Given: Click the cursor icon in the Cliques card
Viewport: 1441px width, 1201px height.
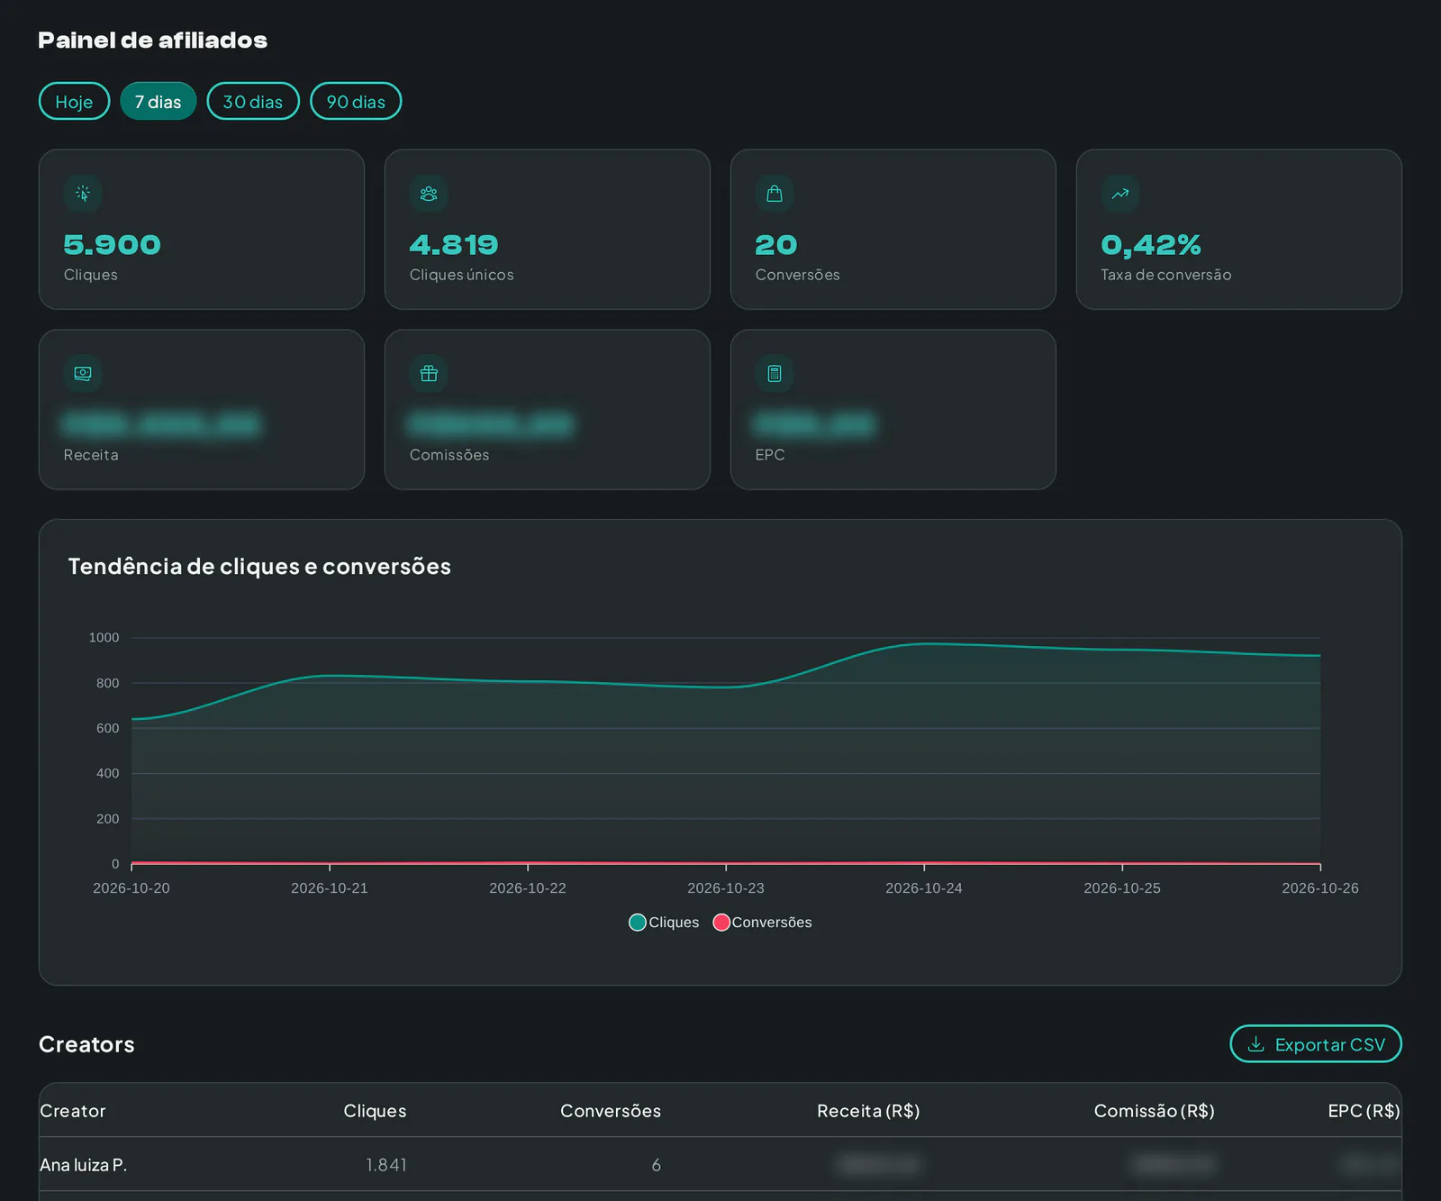Looking at the screenshot, I should pyautogui.click(x=83, y=194).
